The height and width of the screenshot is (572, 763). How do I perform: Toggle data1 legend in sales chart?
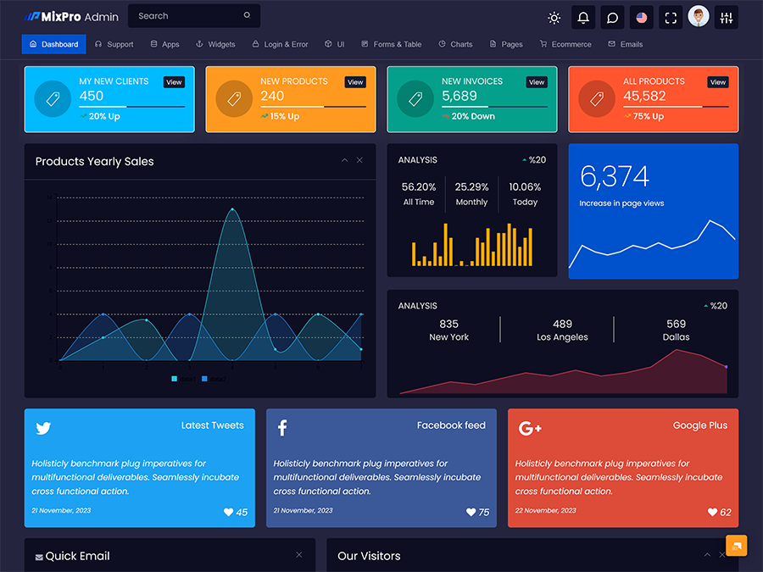pos(183,379)
